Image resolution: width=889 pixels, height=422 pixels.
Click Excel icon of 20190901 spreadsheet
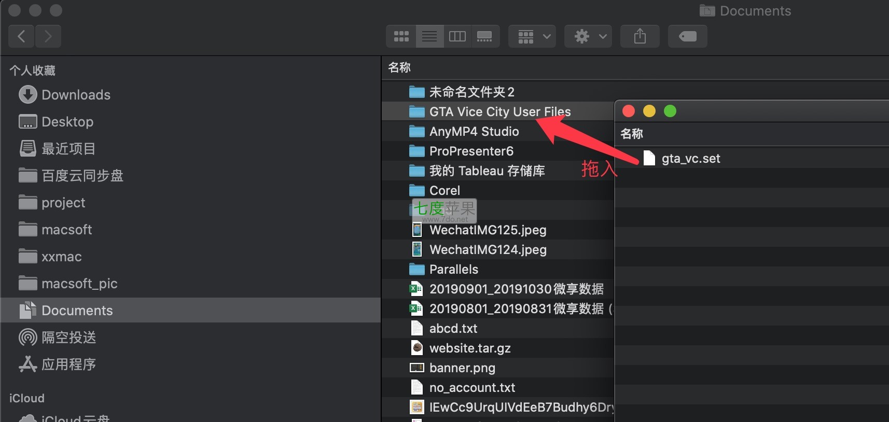click(x=416, y=289)
